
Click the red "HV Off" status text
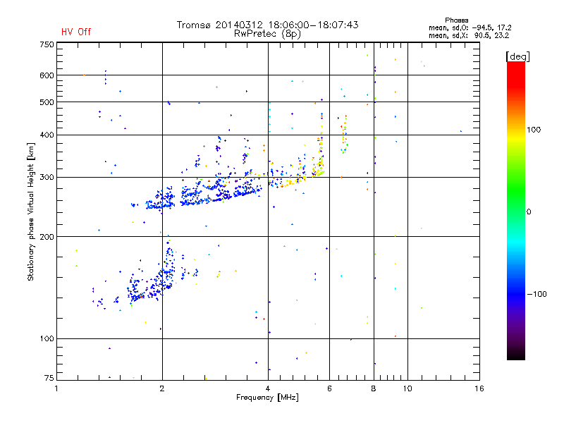click(x=76, y=32)
